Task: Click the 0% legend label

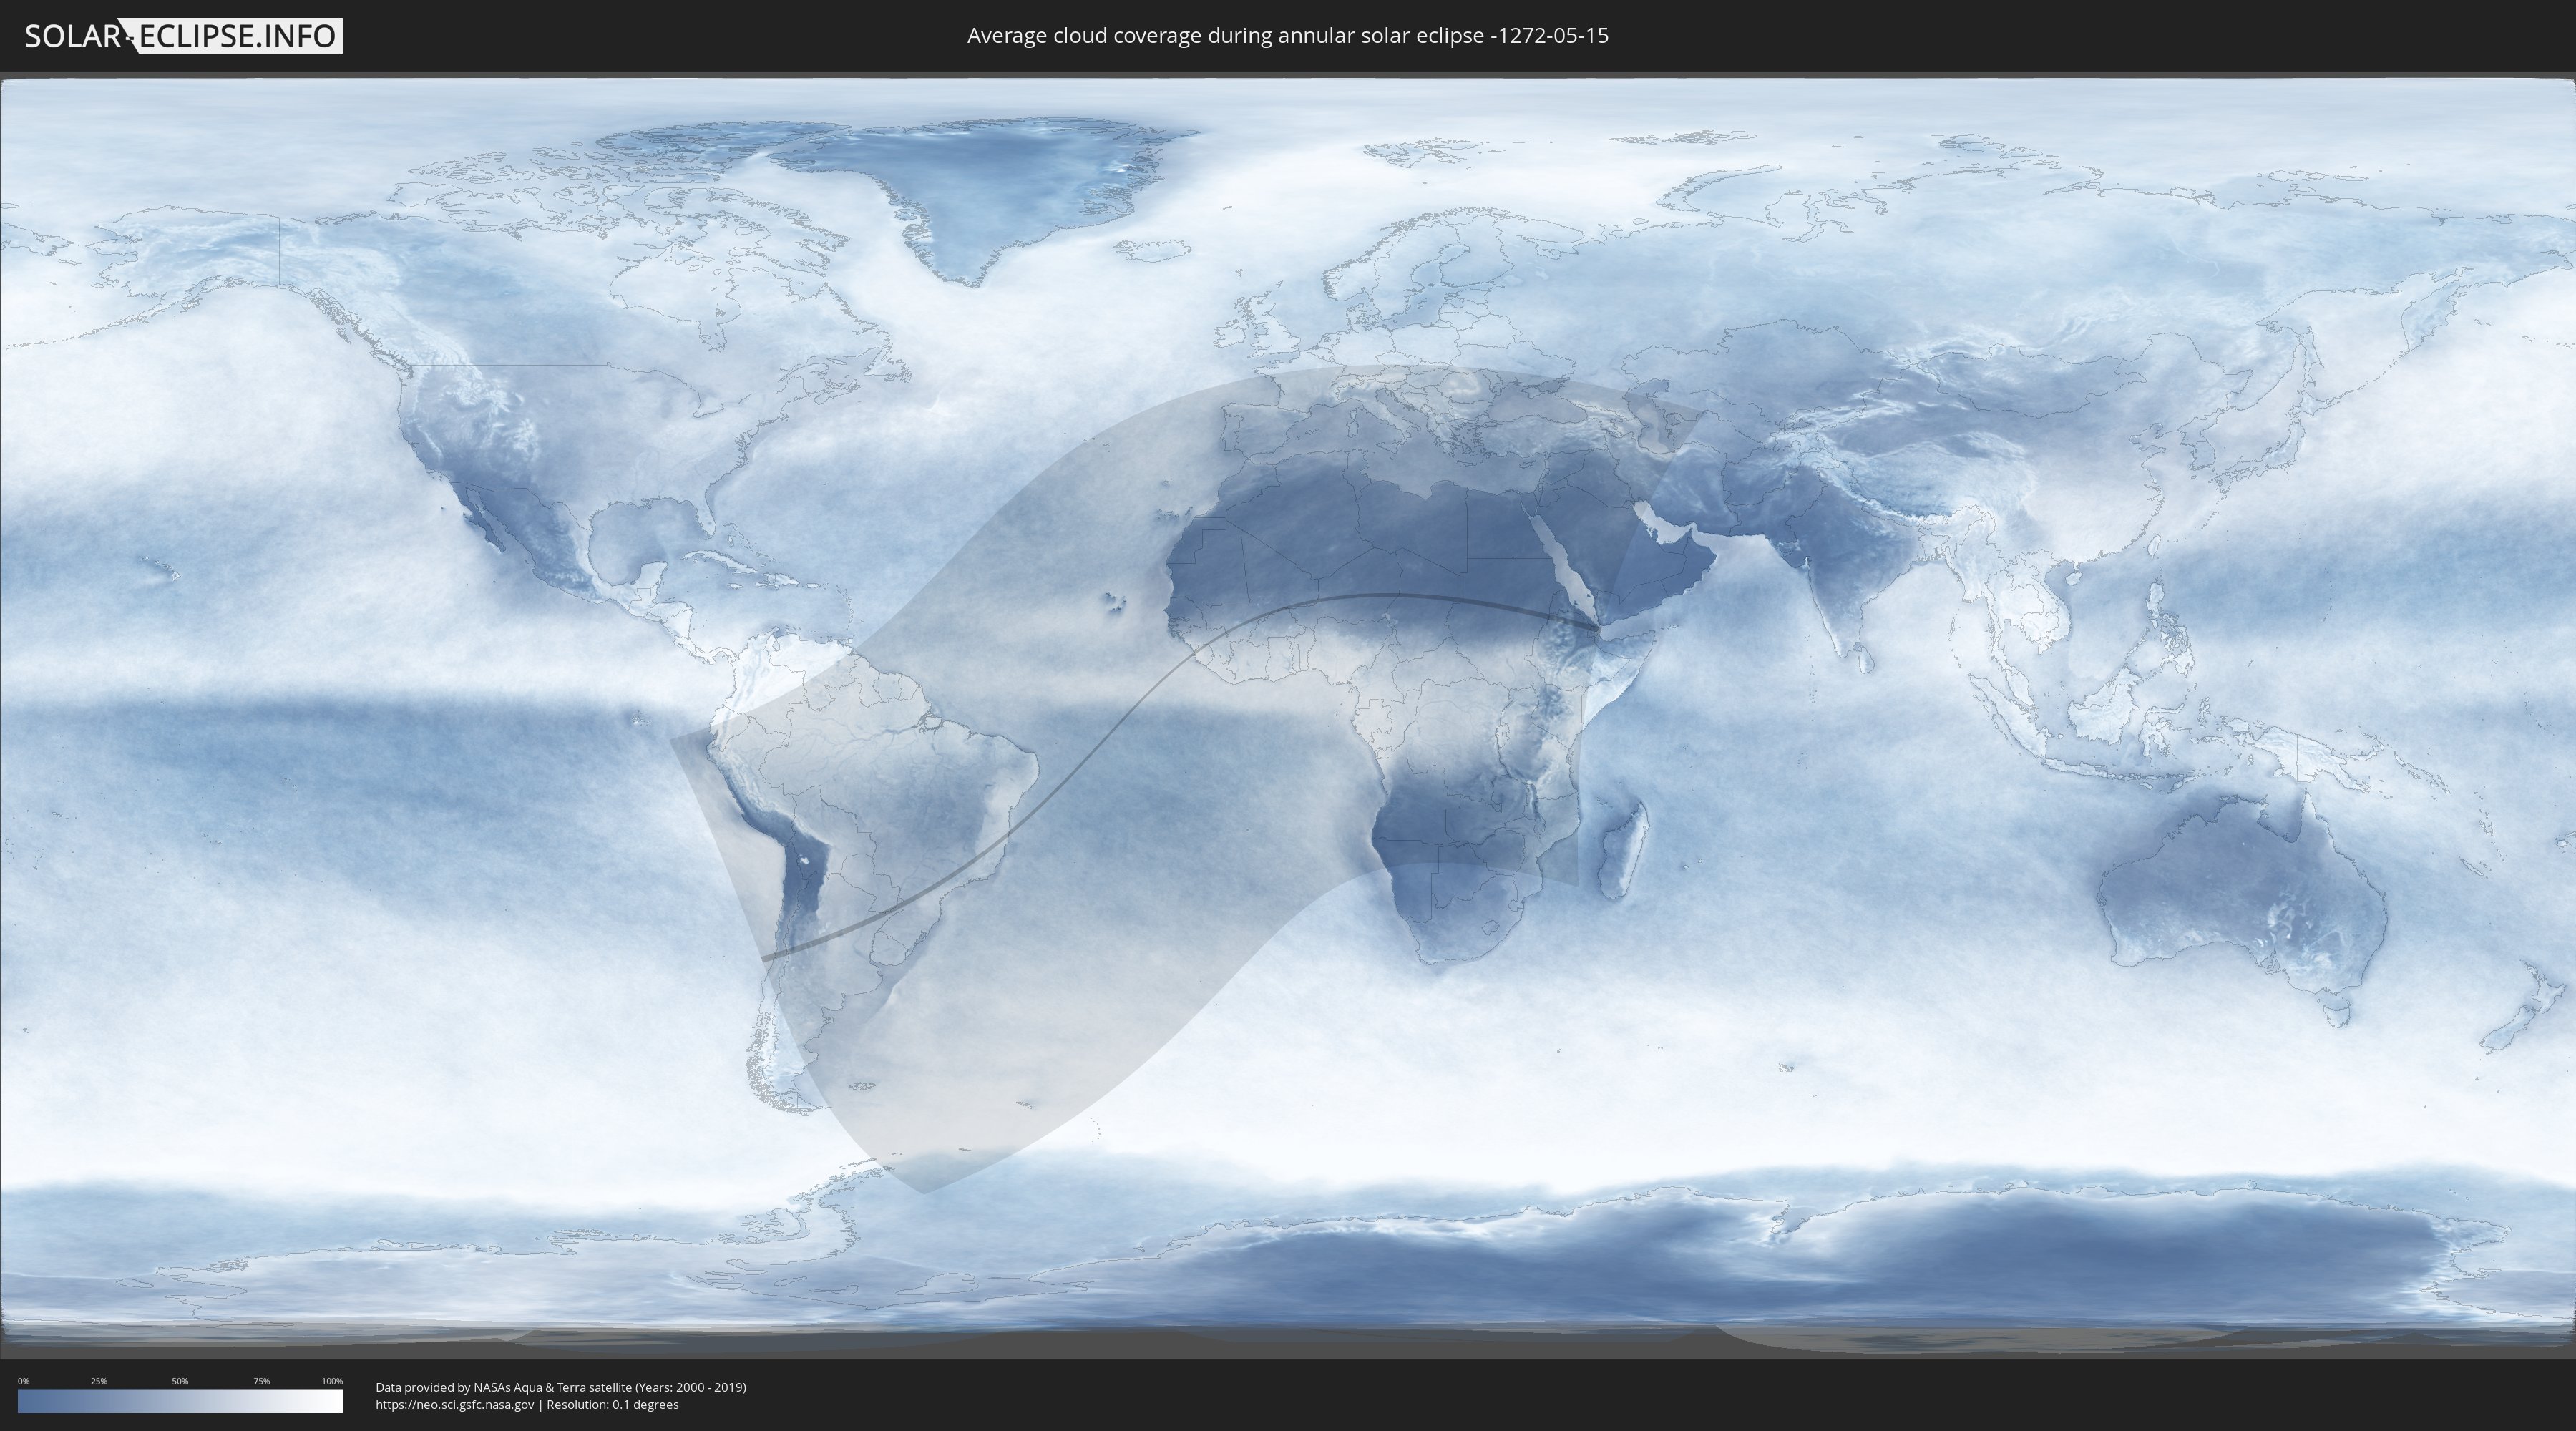Action: [24, 1381]
